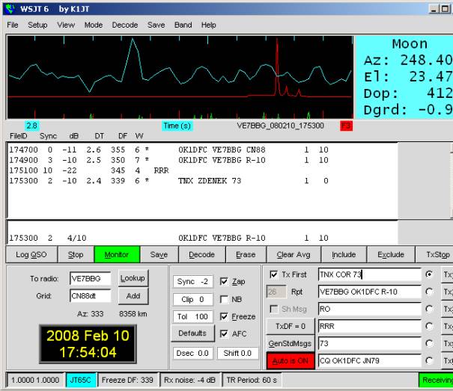Click the Stop button

point(76,254)
